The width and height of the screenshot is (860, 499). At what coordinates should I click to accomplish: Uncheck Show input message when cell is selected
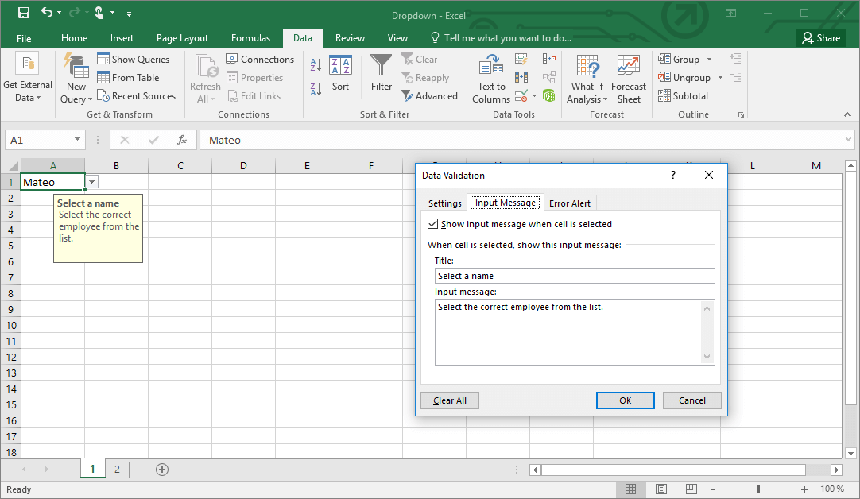click(432, 224)
